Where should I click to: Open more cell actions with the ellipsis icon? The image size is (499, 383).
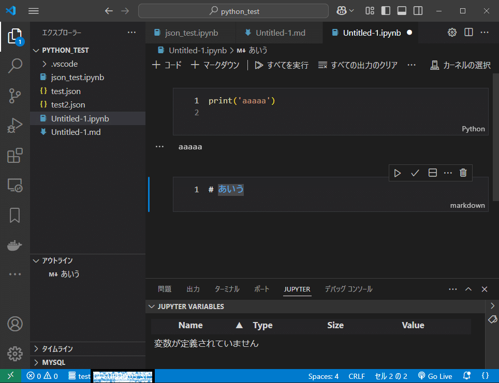[x=447, y=173]
